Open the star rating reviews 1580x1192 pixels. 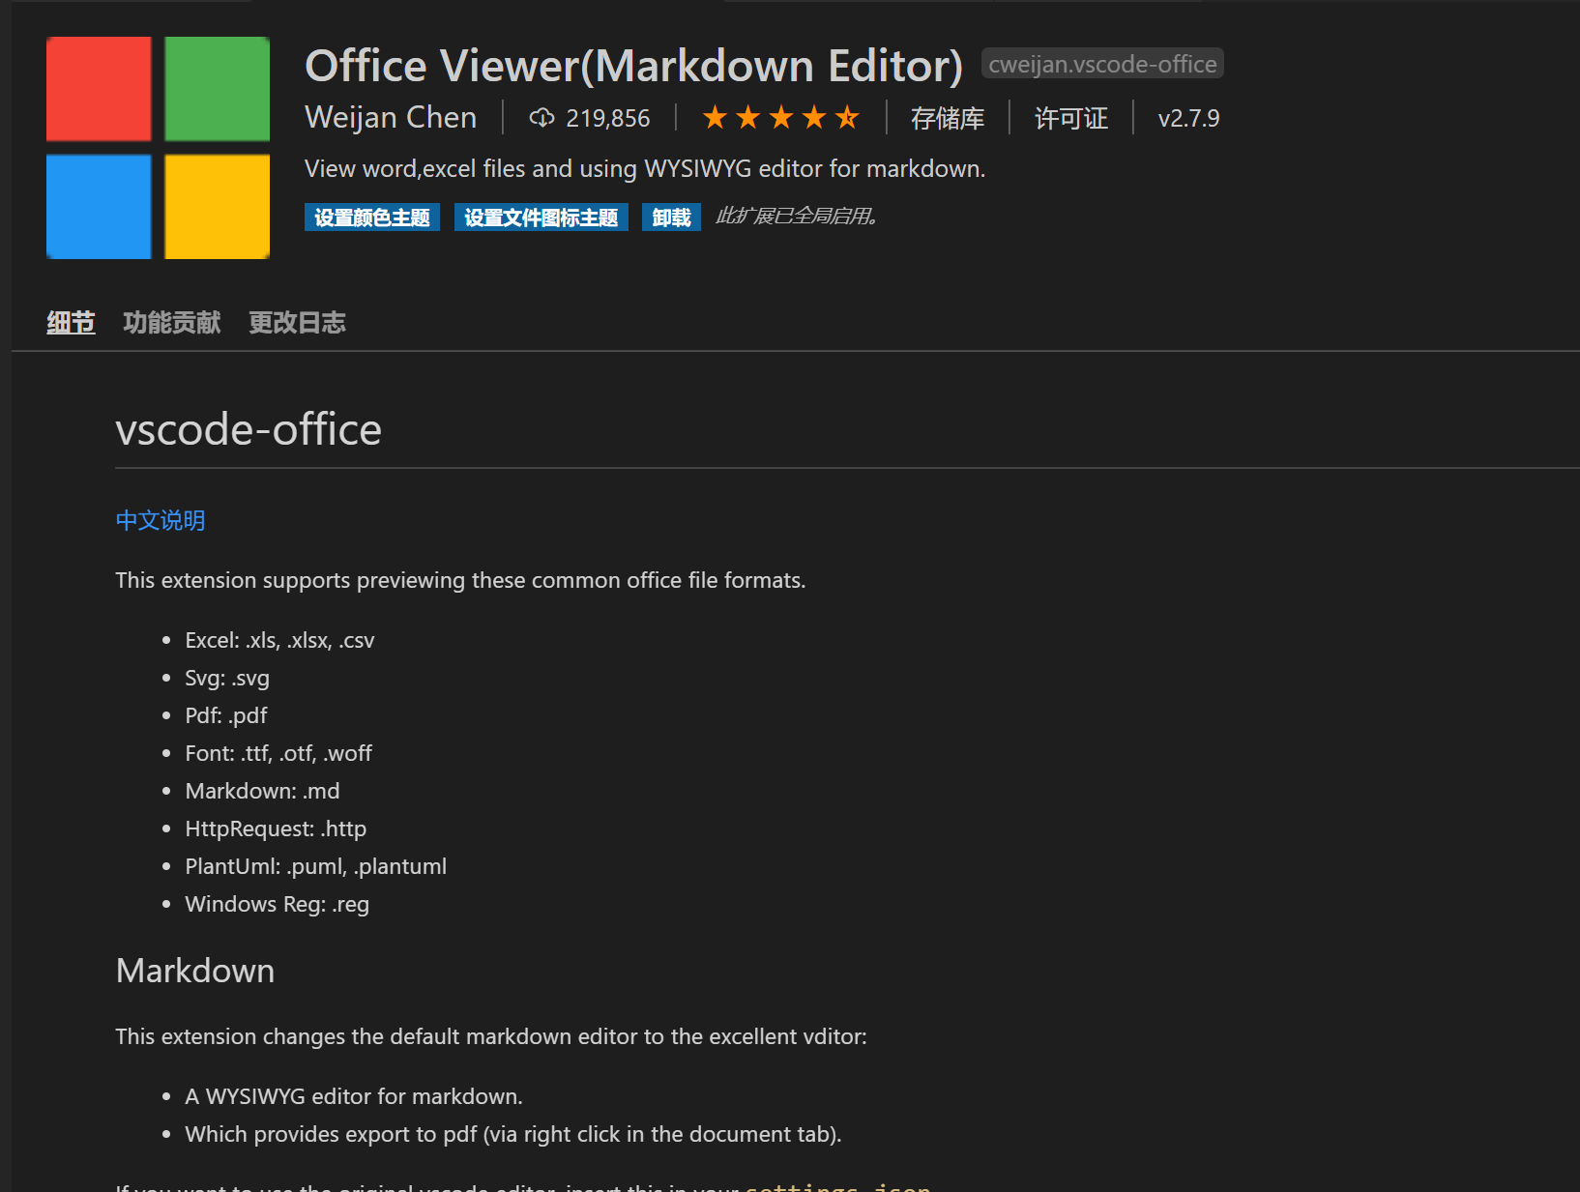[x=780, y=118]
